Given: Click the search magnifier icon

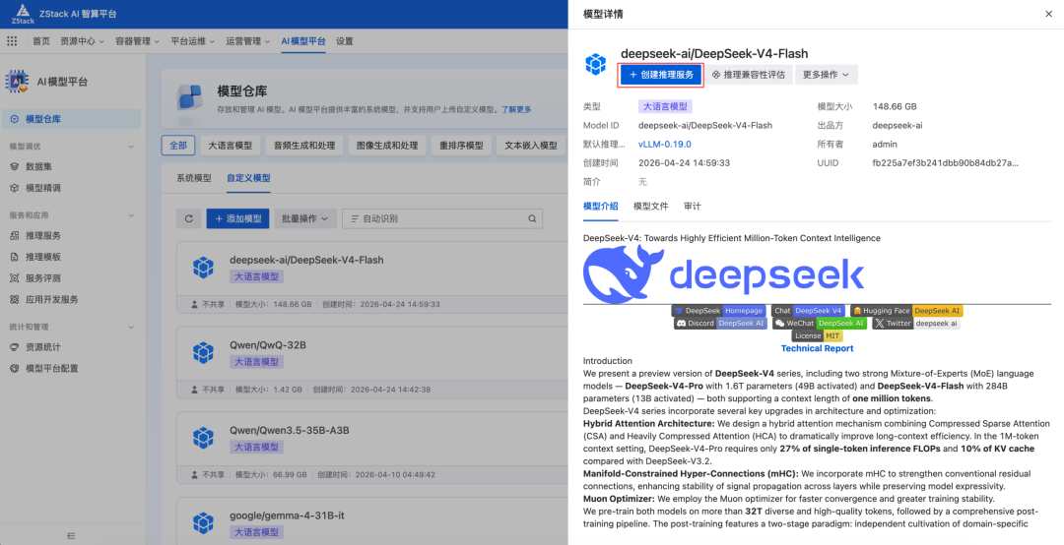Looking at the screenshot, I should tap(533, 219).
